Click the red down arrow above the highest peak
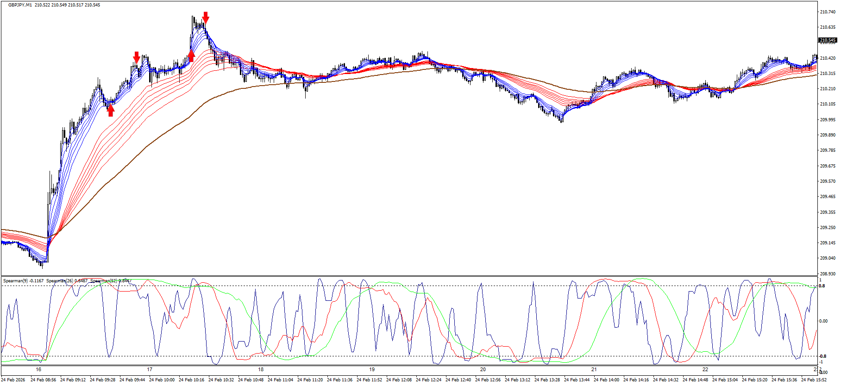The image size is (841, 392). pos(206,18)
